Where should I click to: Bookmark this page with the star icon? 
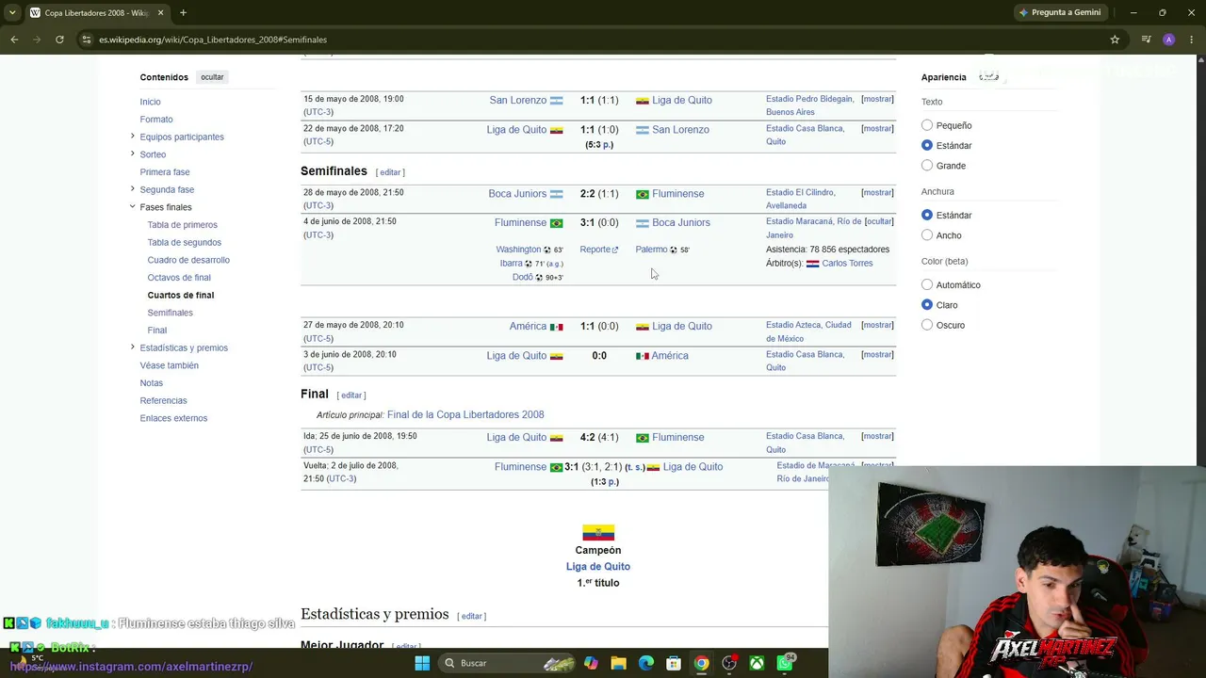coord(1115,40)
